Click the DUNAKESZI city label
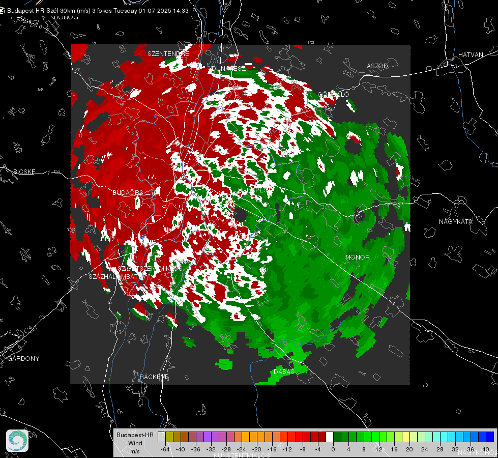 (x=229, y=68)
